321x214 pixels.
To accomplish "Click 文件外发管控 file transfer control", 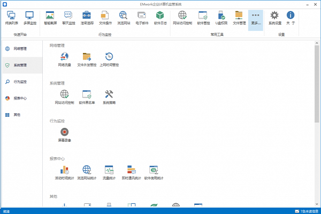I will click(86, 59).
